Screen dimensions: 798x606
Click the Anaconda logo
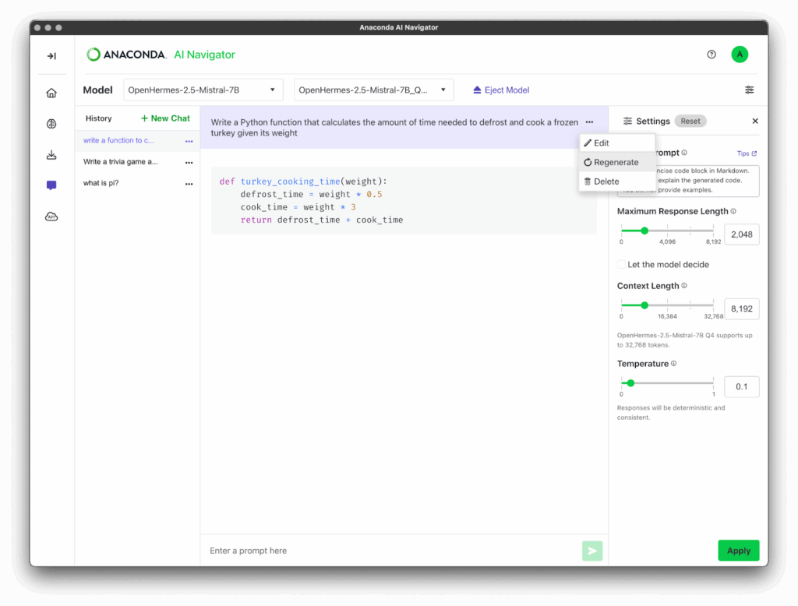click(x=125, y=55)
